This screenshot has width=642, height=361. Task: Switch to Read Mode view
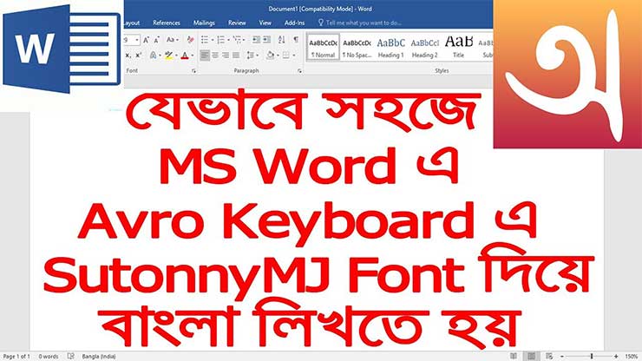click(x=514, y=356)
